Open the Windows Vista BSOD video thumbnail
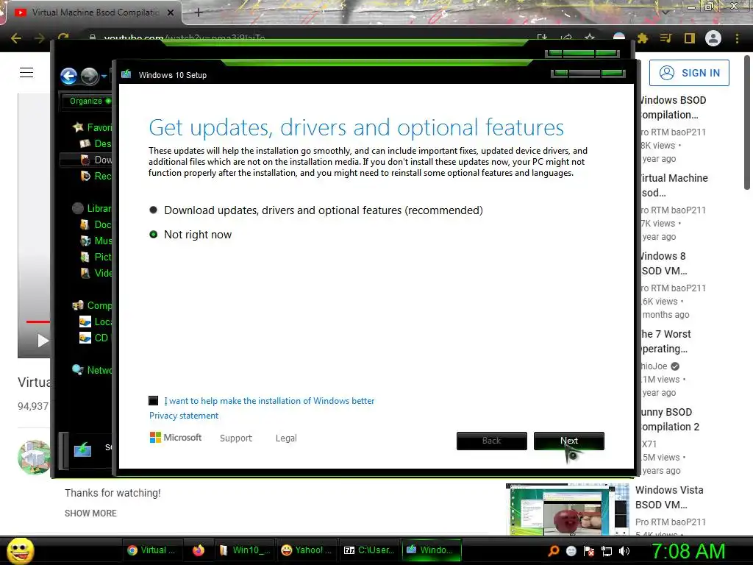 (x=567, y=510)
